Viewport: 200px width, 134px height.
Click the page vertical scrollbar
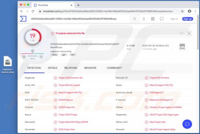pyautogui.click(x=198, y=32)
